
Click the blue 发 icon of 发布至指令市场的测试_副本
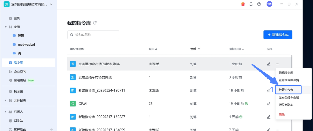coord(73,64)
